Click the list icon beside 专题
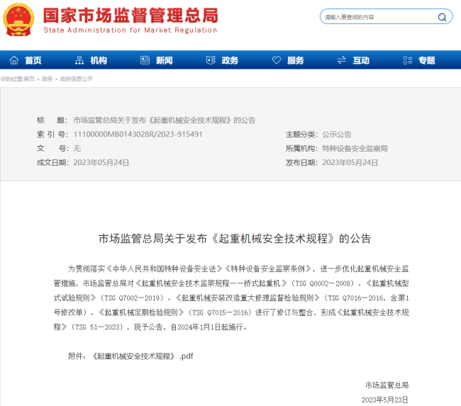Viewport: 461px width, 406px height. [408, 60]
